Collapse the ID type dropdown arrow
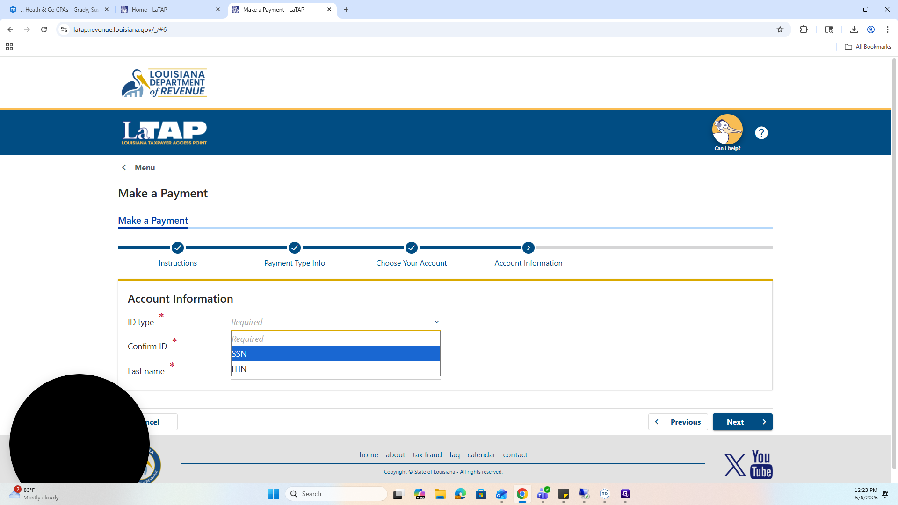 (x=437, y=322)
